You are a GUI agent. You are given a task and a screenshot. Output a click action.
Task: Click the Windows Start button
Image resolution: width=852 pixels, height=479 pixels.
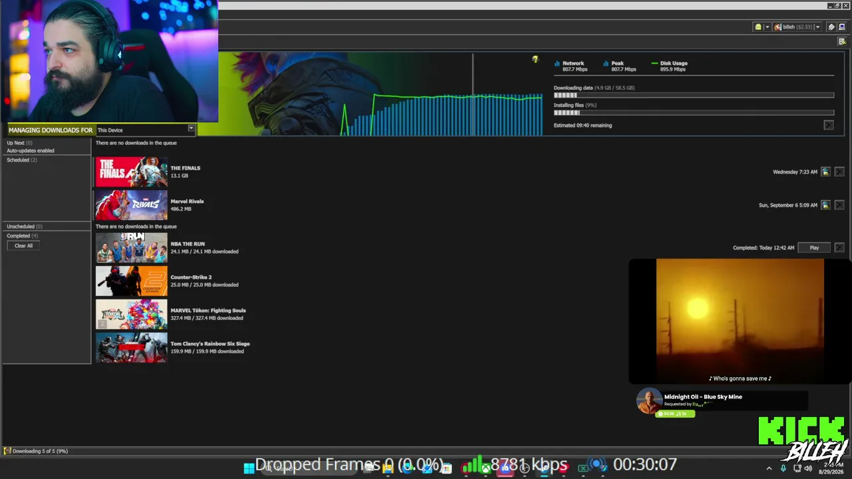pos(249,468)
